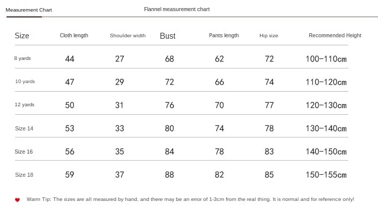Select the Shoulder width column header
The width and height of the screenshot is (378, 214).
(128, 36)
